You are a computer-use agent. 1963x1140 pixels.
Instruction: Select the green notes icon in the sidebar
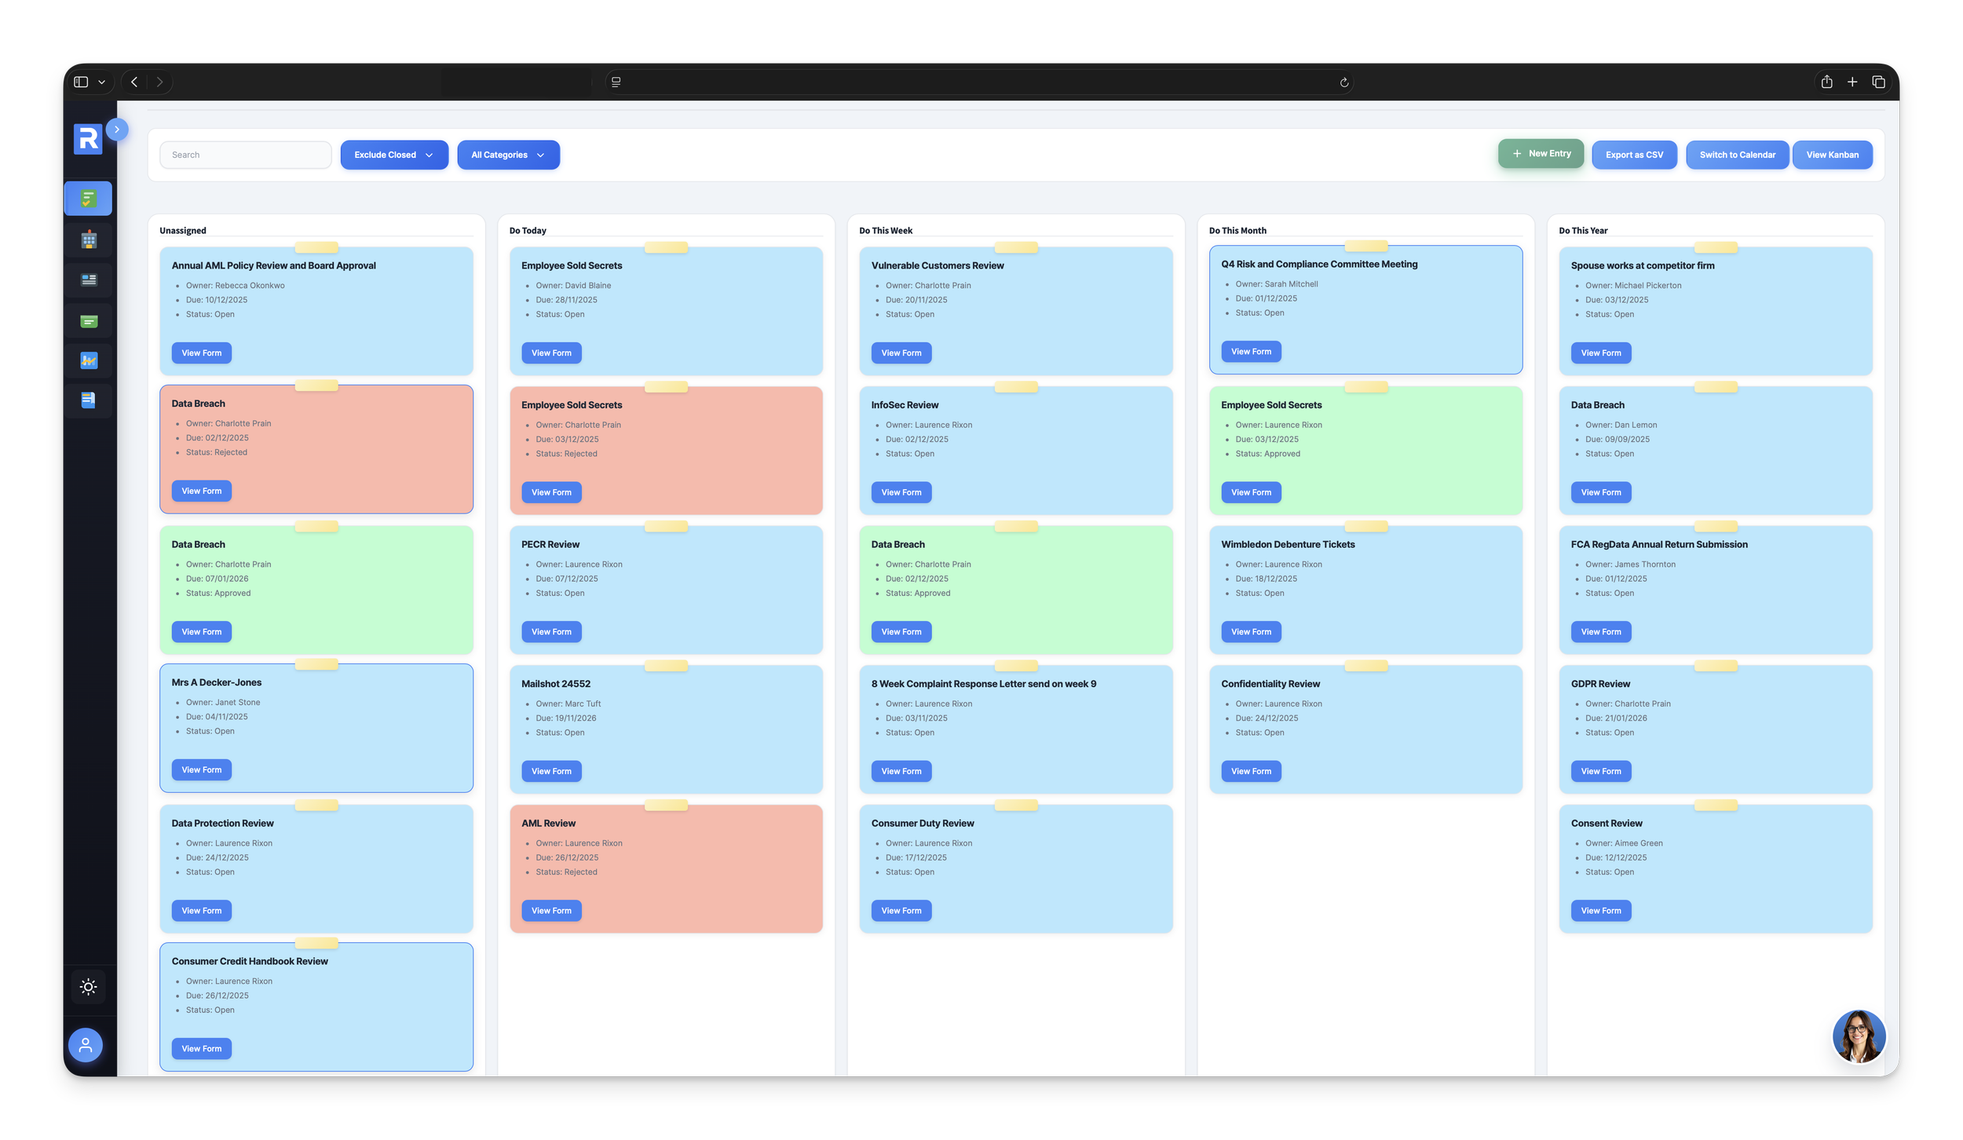pyautogui.click(x=87, y=320)
